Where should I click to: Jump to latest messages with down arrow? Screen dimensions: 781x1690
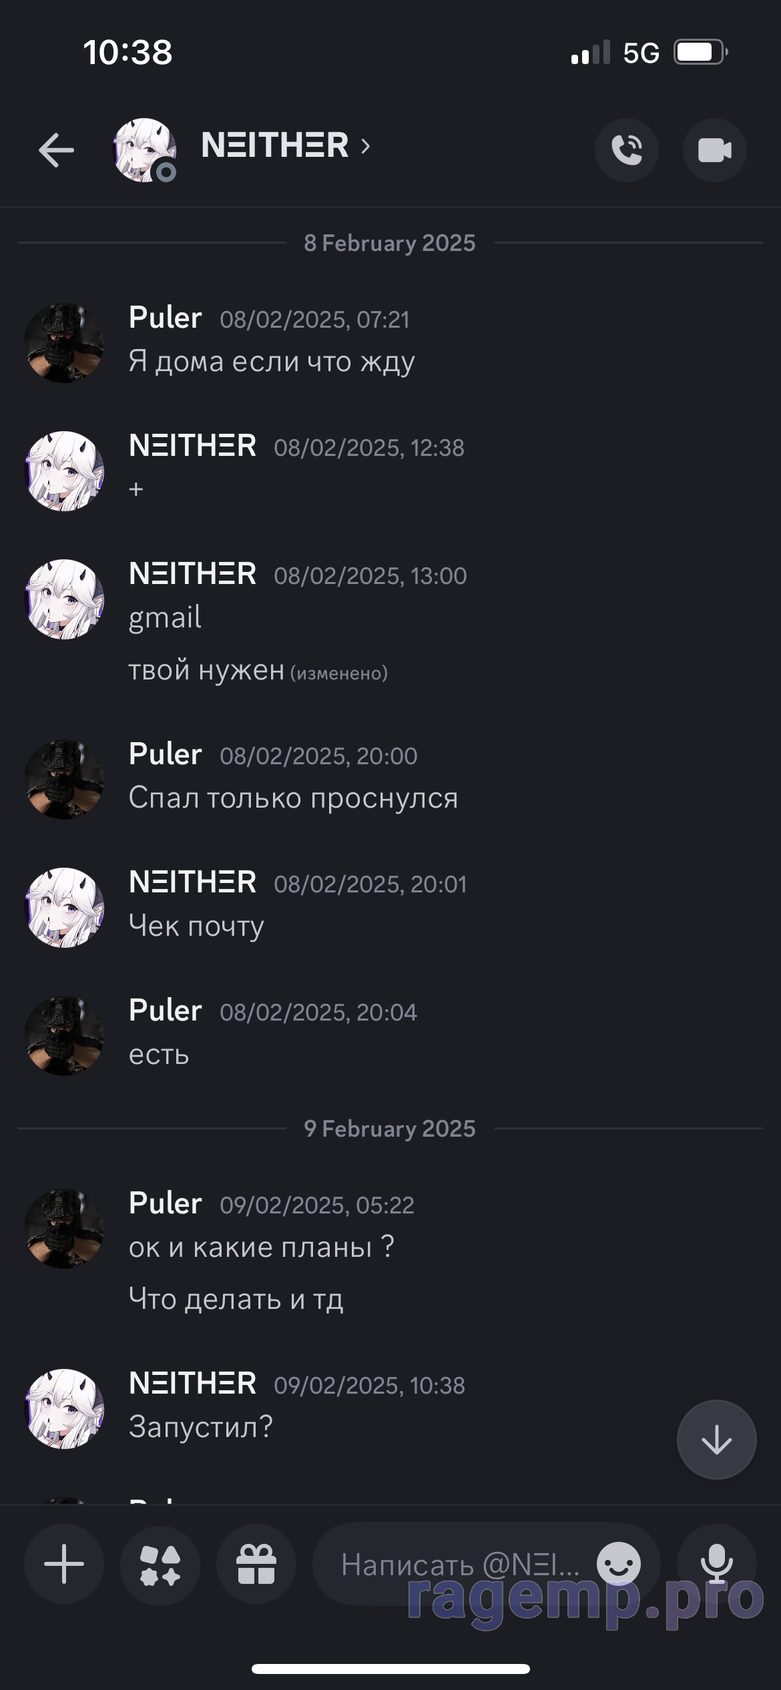(x=717, y=1440)
